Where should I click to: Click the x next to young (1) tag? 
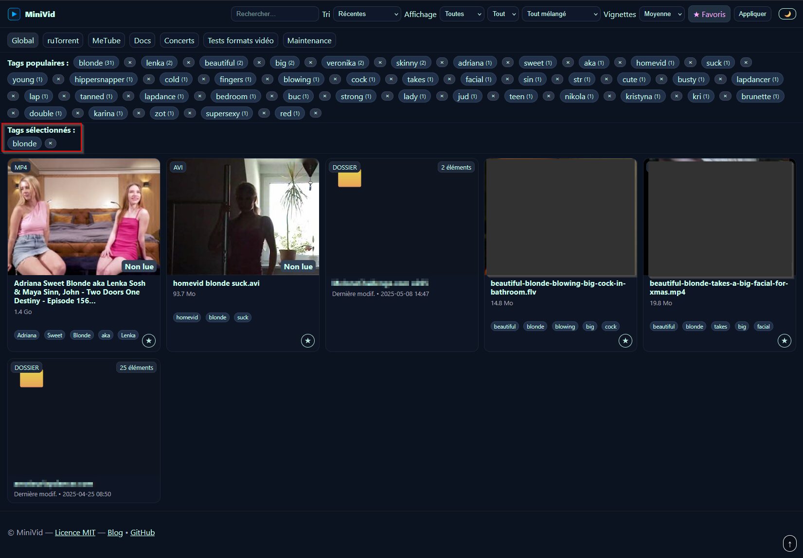[x=58, y=79]
